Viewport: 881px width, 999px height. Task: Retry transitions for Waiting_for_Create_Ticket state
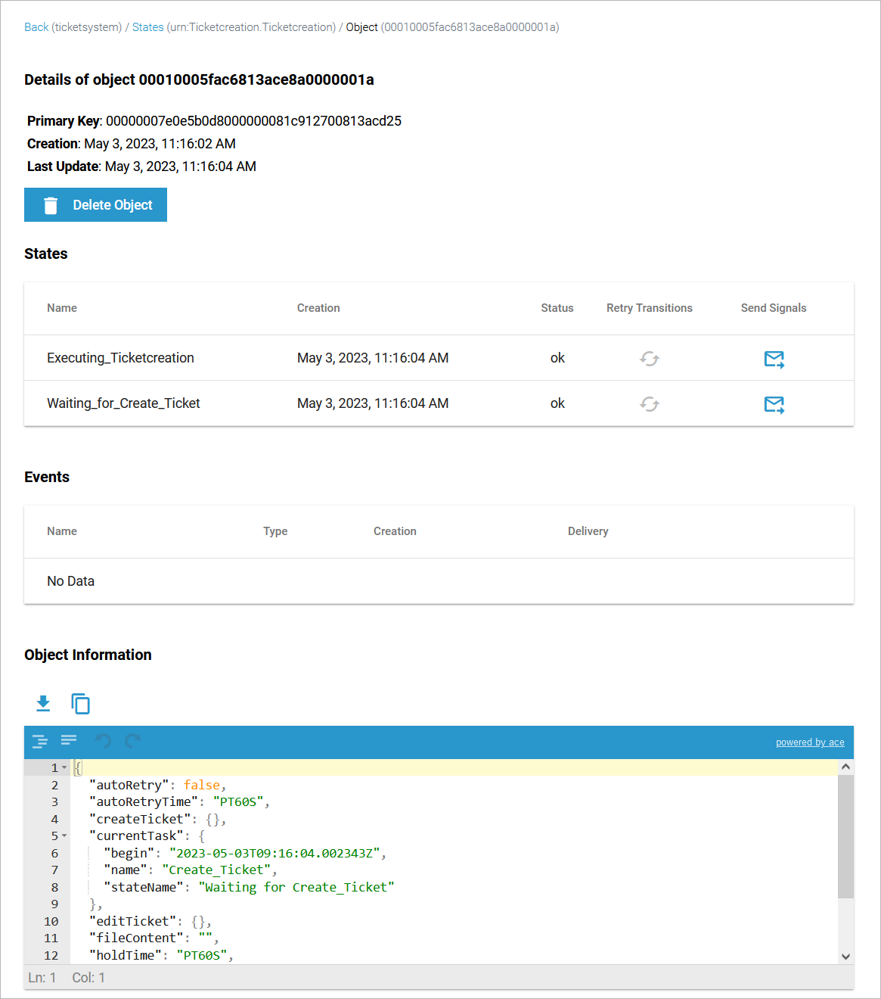pos(649,403)
